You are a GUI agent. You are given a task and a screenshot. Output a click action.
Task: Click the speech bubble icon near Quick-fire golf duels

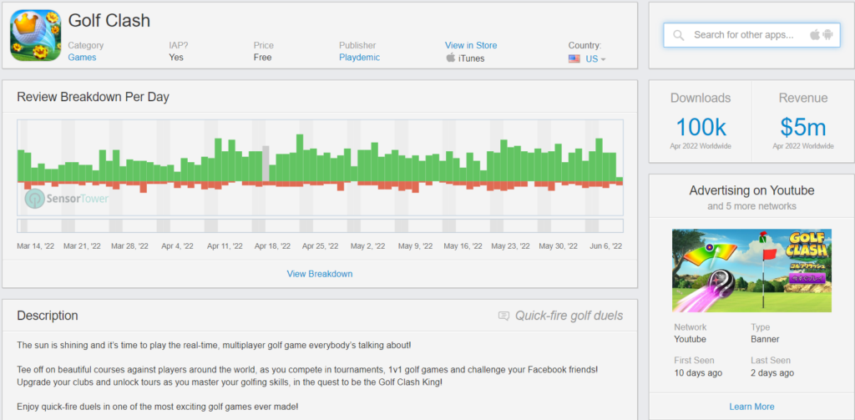click(x=503, y=316)
